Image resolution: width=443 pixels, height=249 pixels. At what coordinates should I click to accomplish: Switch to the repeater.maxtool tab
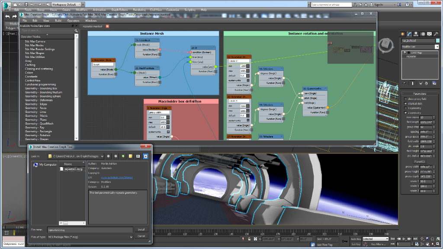(93, 26)
